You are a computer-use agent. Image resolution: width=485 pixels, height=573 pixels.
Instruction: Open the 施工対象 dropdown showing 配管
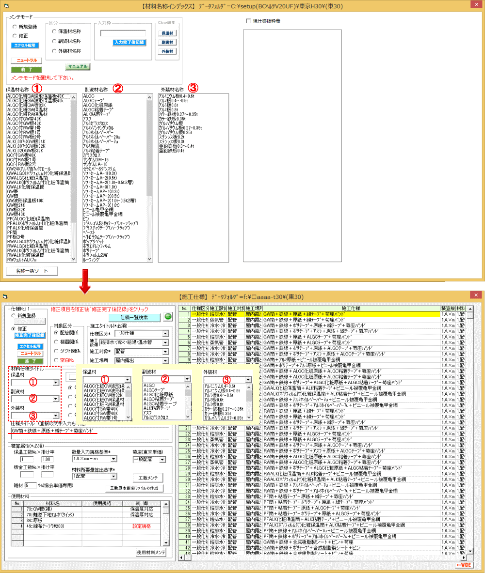tap(142, 352)
